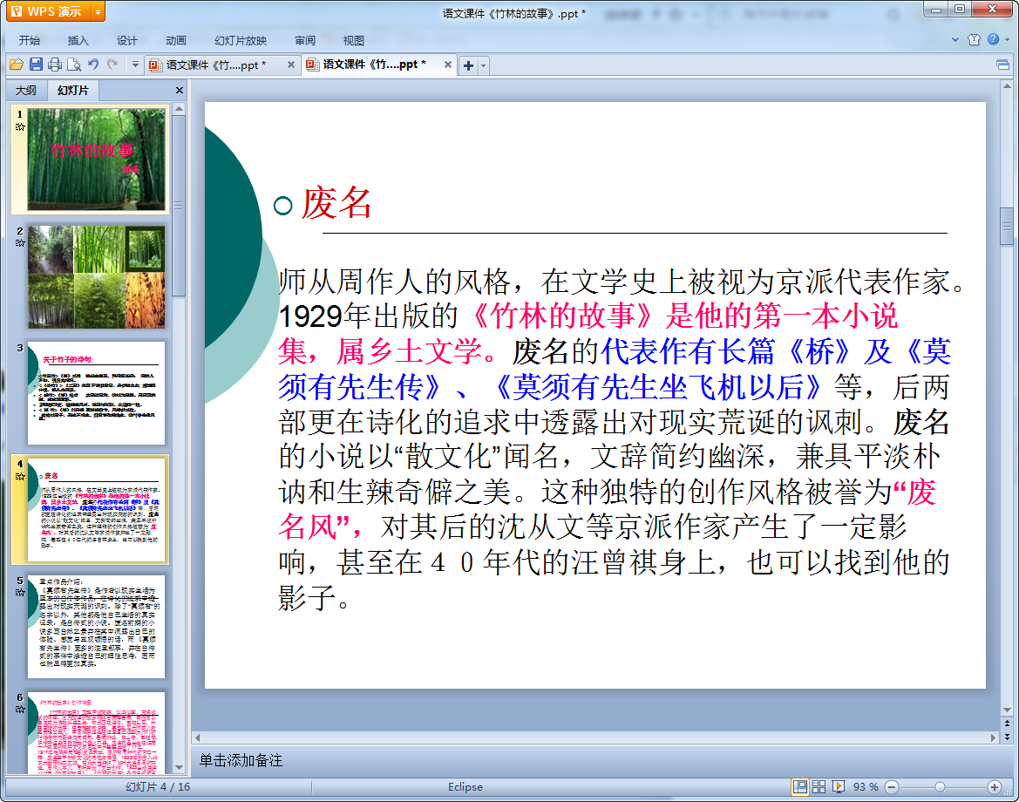Open the 审阅 ribbon tab
This screenshot has width=1019, height=802.
pos(305,40)
